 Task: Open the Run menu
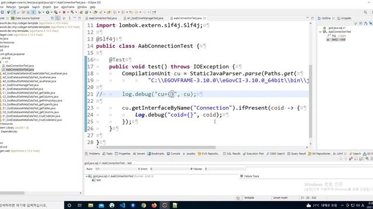[x=56, y=7]
